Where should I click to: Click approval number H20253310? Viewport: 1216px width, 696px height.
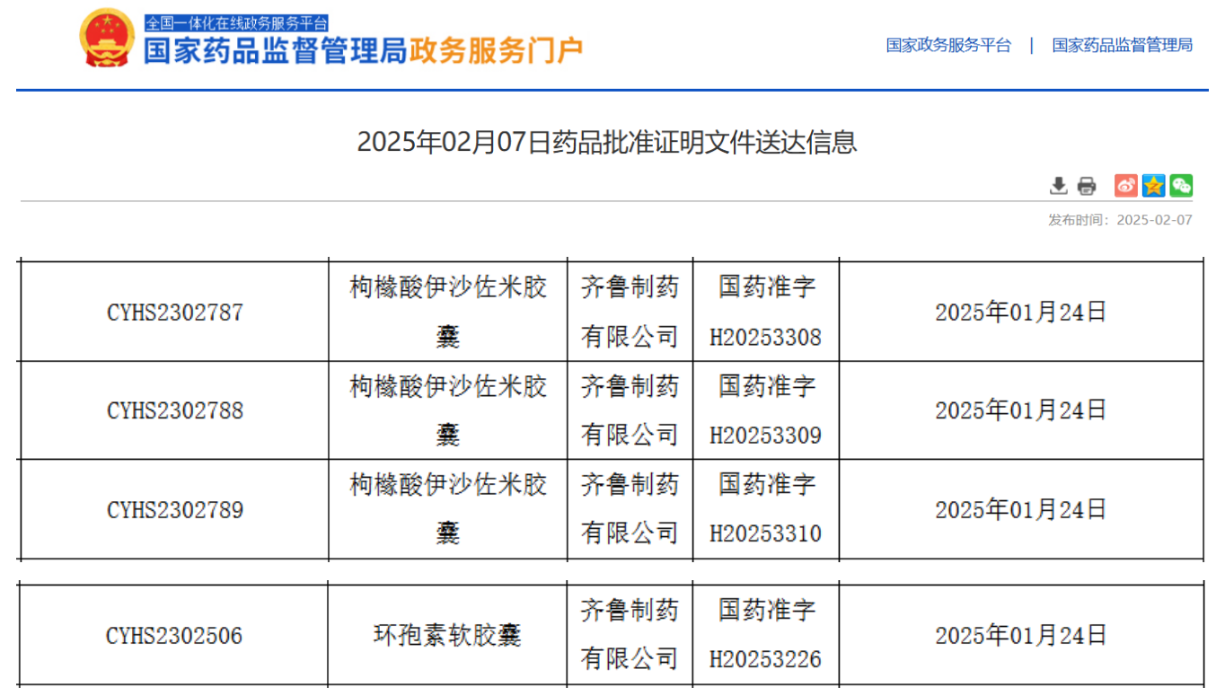[x=766, y=534]
